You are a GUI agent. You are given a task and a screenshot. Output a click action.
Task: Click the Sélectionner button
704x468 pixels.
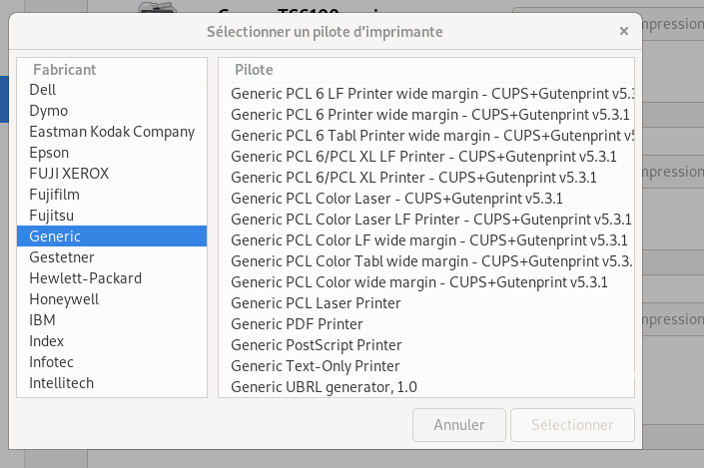pyautogui.click(x=572, y=424)
